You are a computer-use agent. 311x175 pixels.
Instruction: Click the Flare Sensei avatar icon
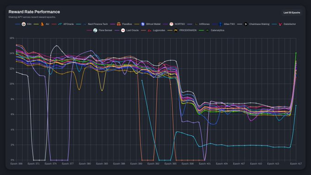(95, 30)
